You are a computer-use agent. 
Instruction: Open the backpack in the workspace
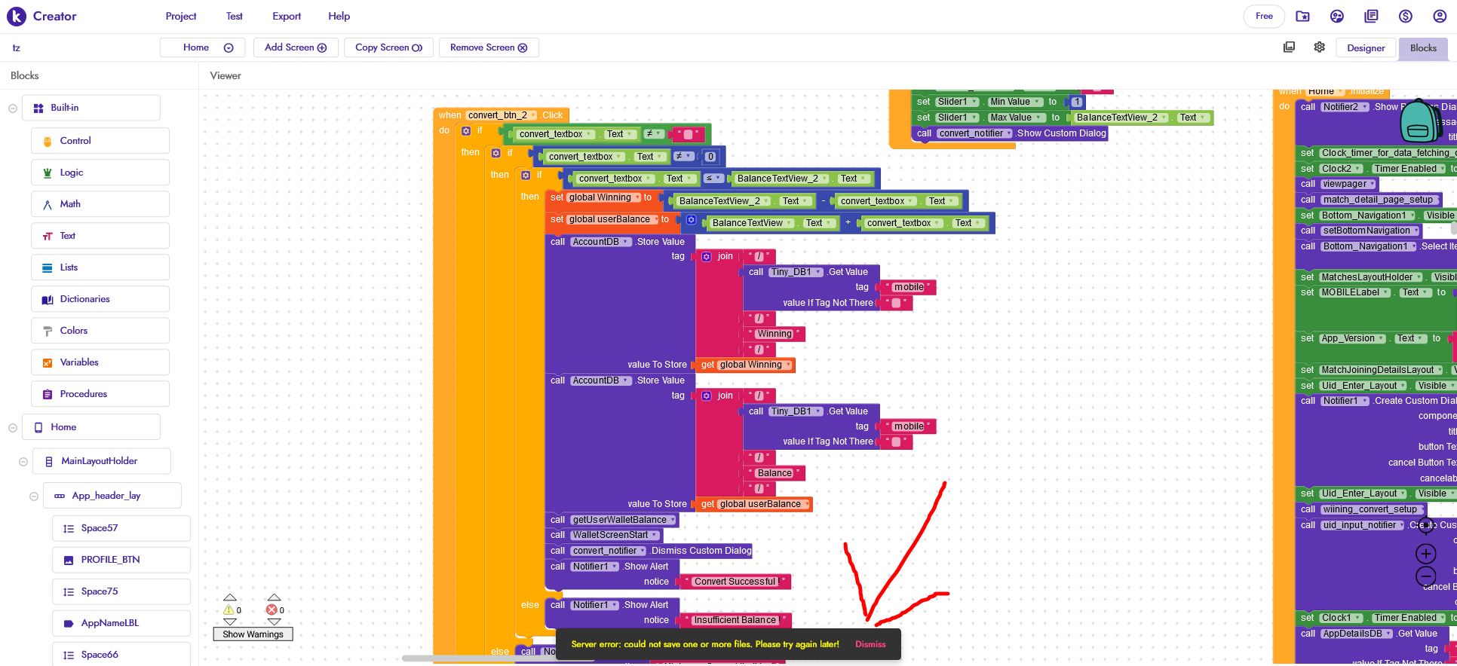1421,121
